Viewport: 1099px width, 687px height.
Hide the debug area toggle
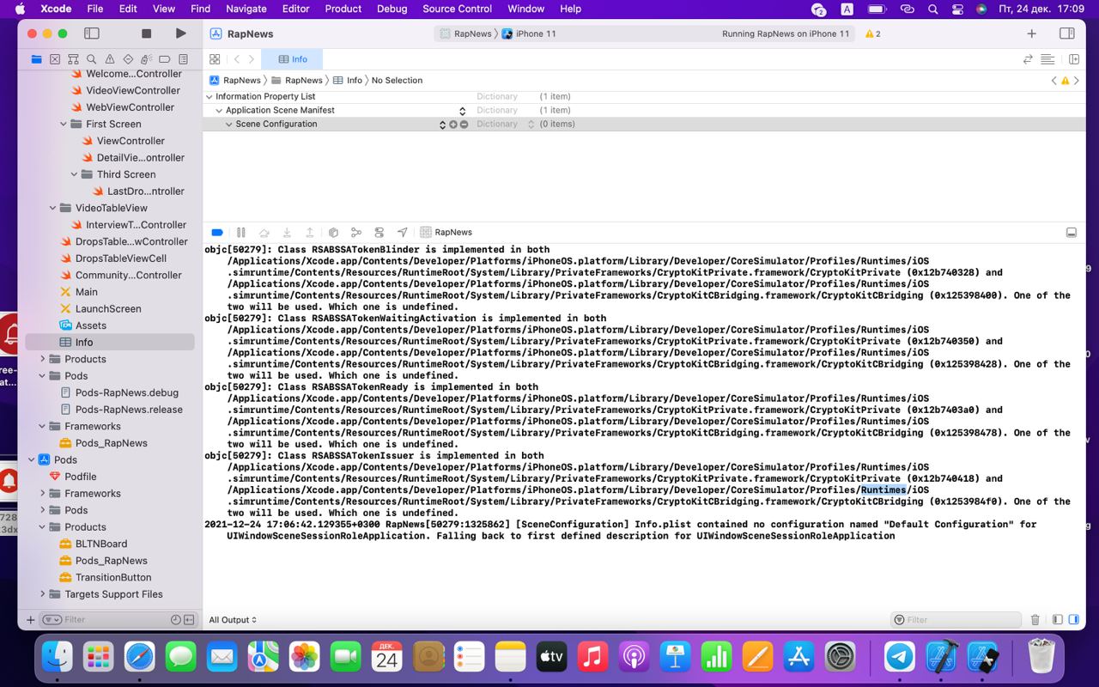pos(1071,233)
